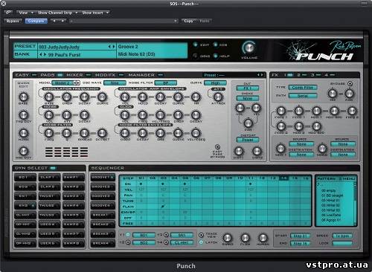The image size is (372, 272).
Task: Click the Quick Edit BASE knob
Action: coord(23,97)
